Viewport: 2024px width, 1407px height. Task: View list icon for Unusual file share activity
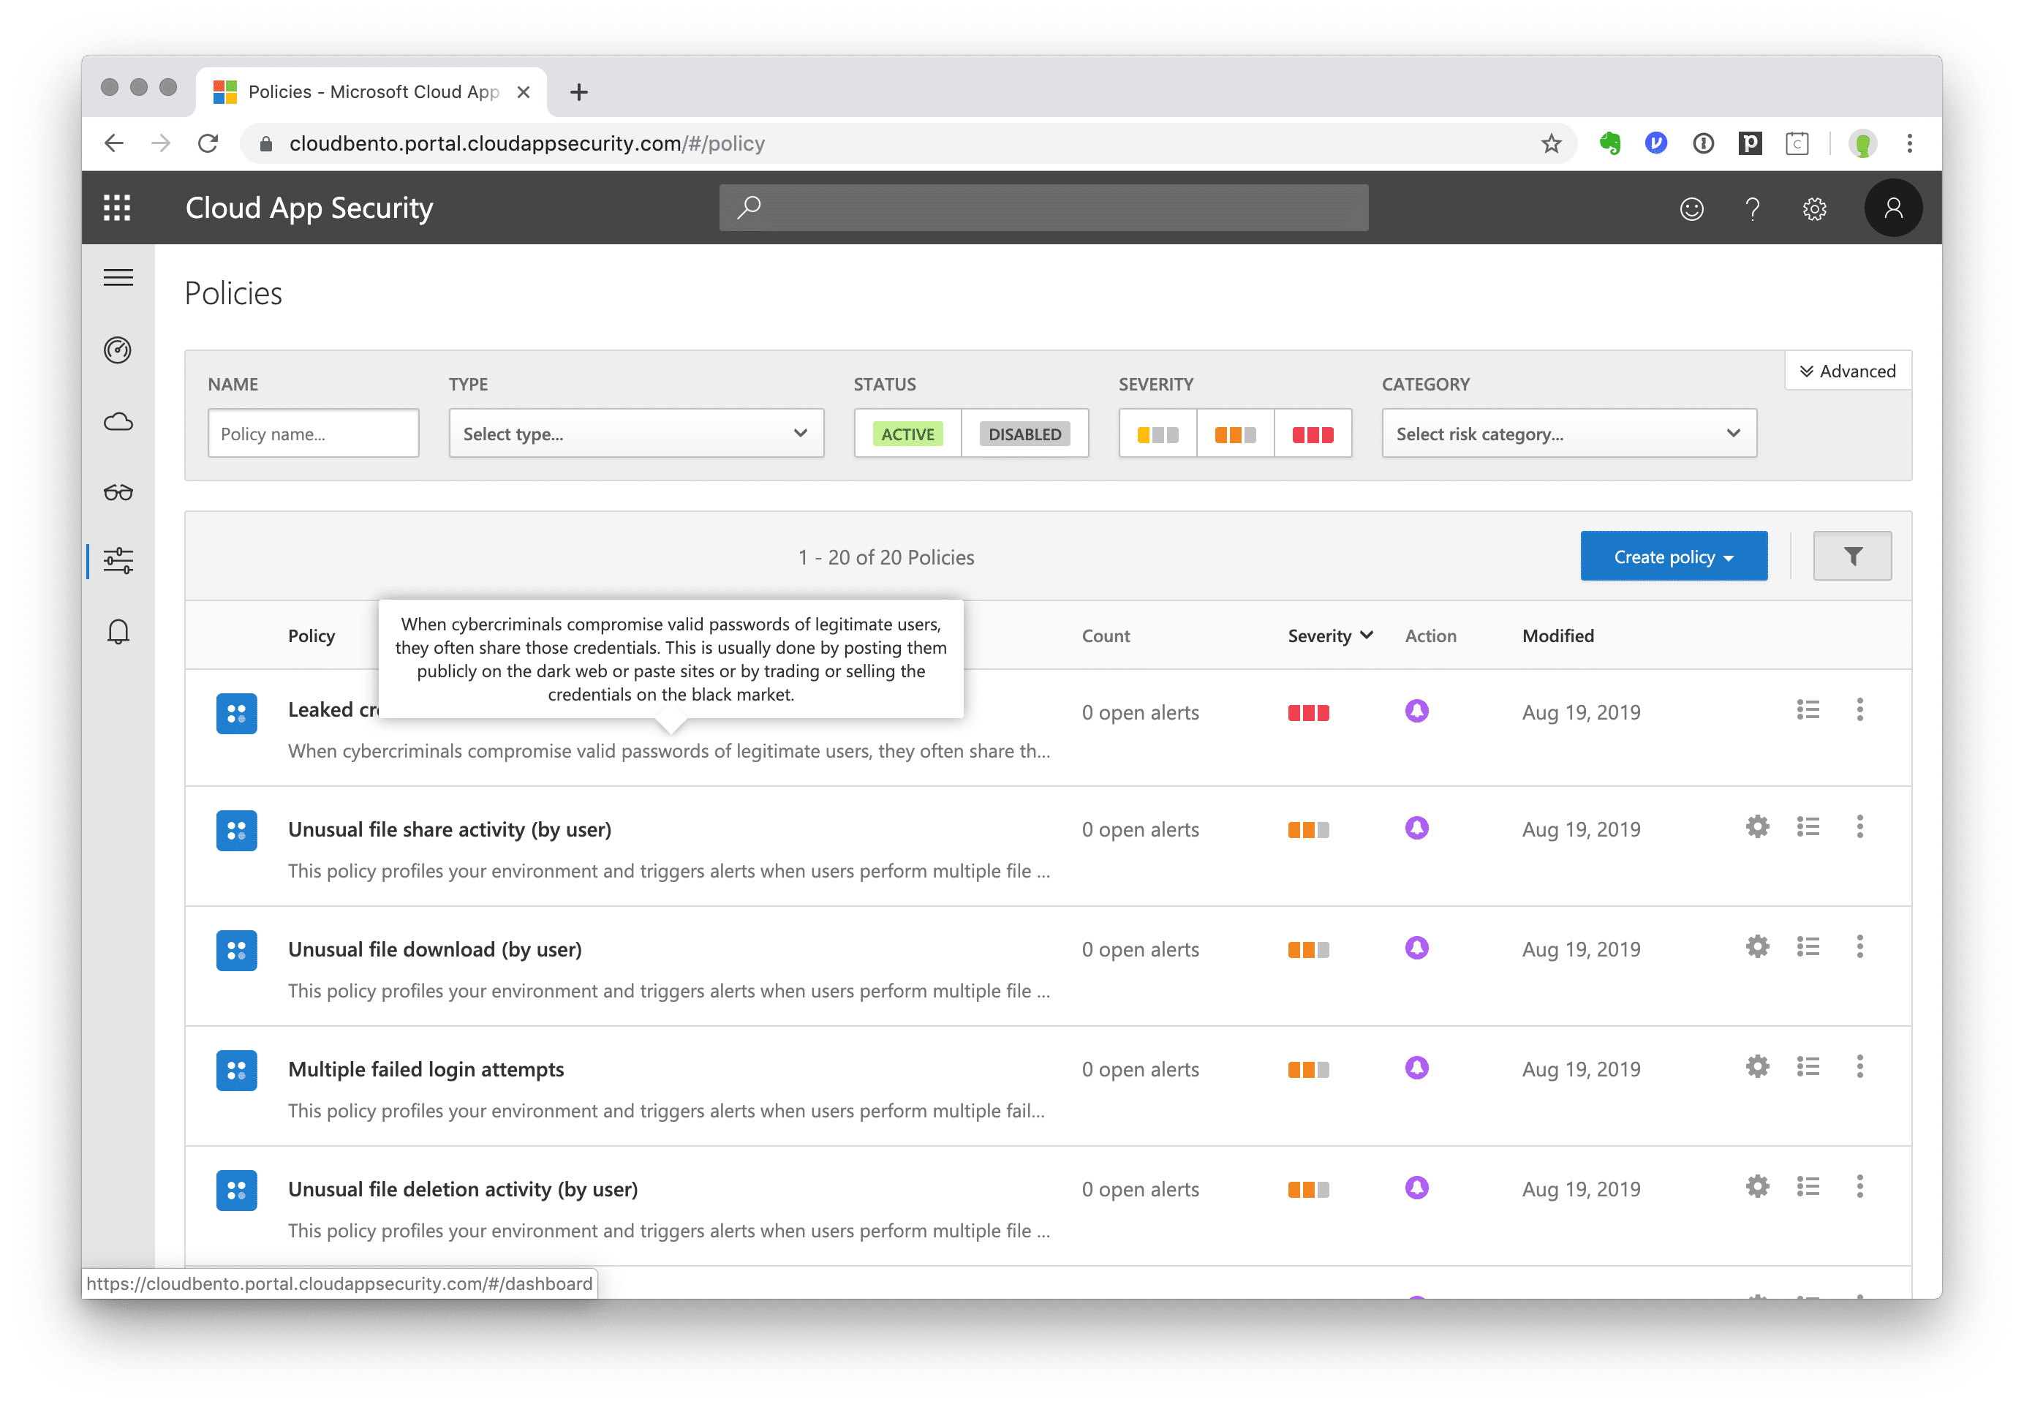tap(1808, 827)
